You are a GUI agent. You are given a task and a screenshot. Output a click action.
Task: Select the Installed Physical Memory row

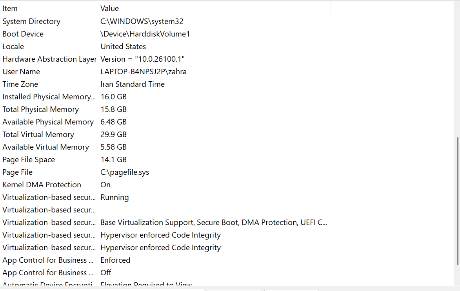[49, 97]
